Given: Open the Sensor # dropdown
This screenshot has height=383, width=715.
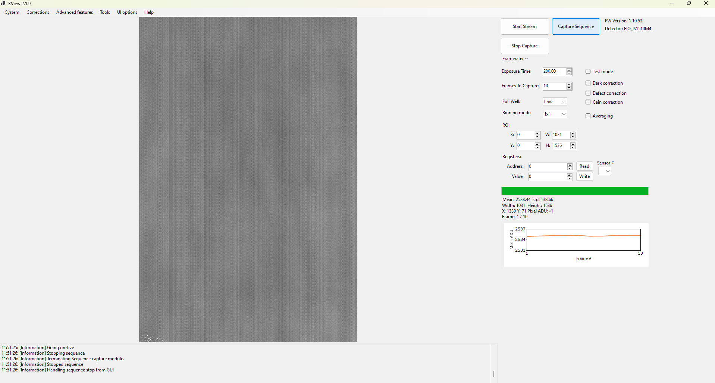Looking at the screenshot, I should pos(605,171).
